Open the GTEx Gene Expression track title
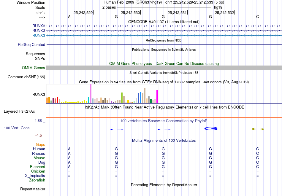The image size is (282, 196). click(164, 82)
